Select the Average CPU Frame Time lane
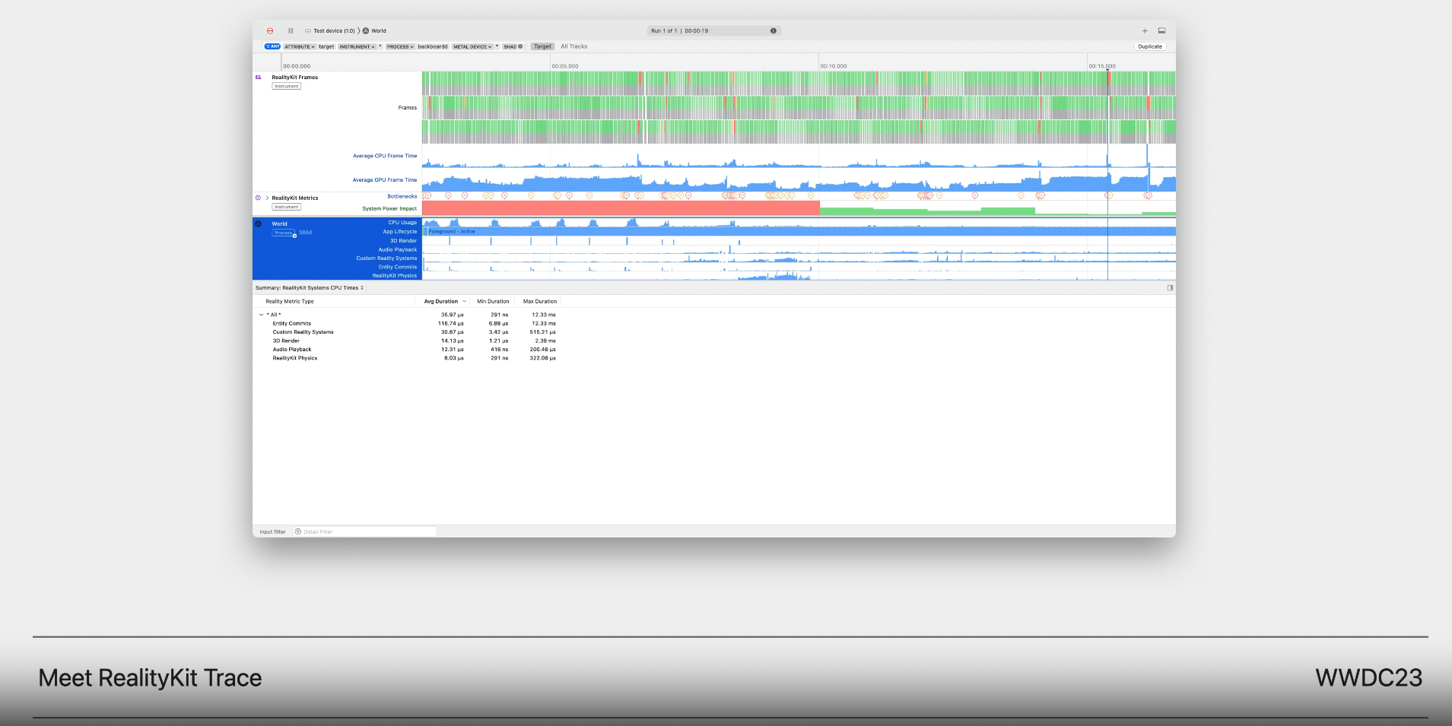This screenshot has width=1452, height=726. click(385, 156)
